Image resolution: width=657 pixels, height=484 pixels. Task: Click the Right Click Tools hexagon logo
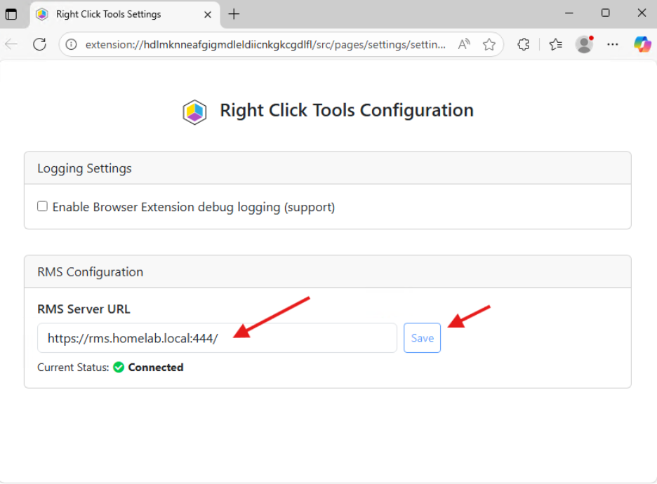[x=194, y=111]
